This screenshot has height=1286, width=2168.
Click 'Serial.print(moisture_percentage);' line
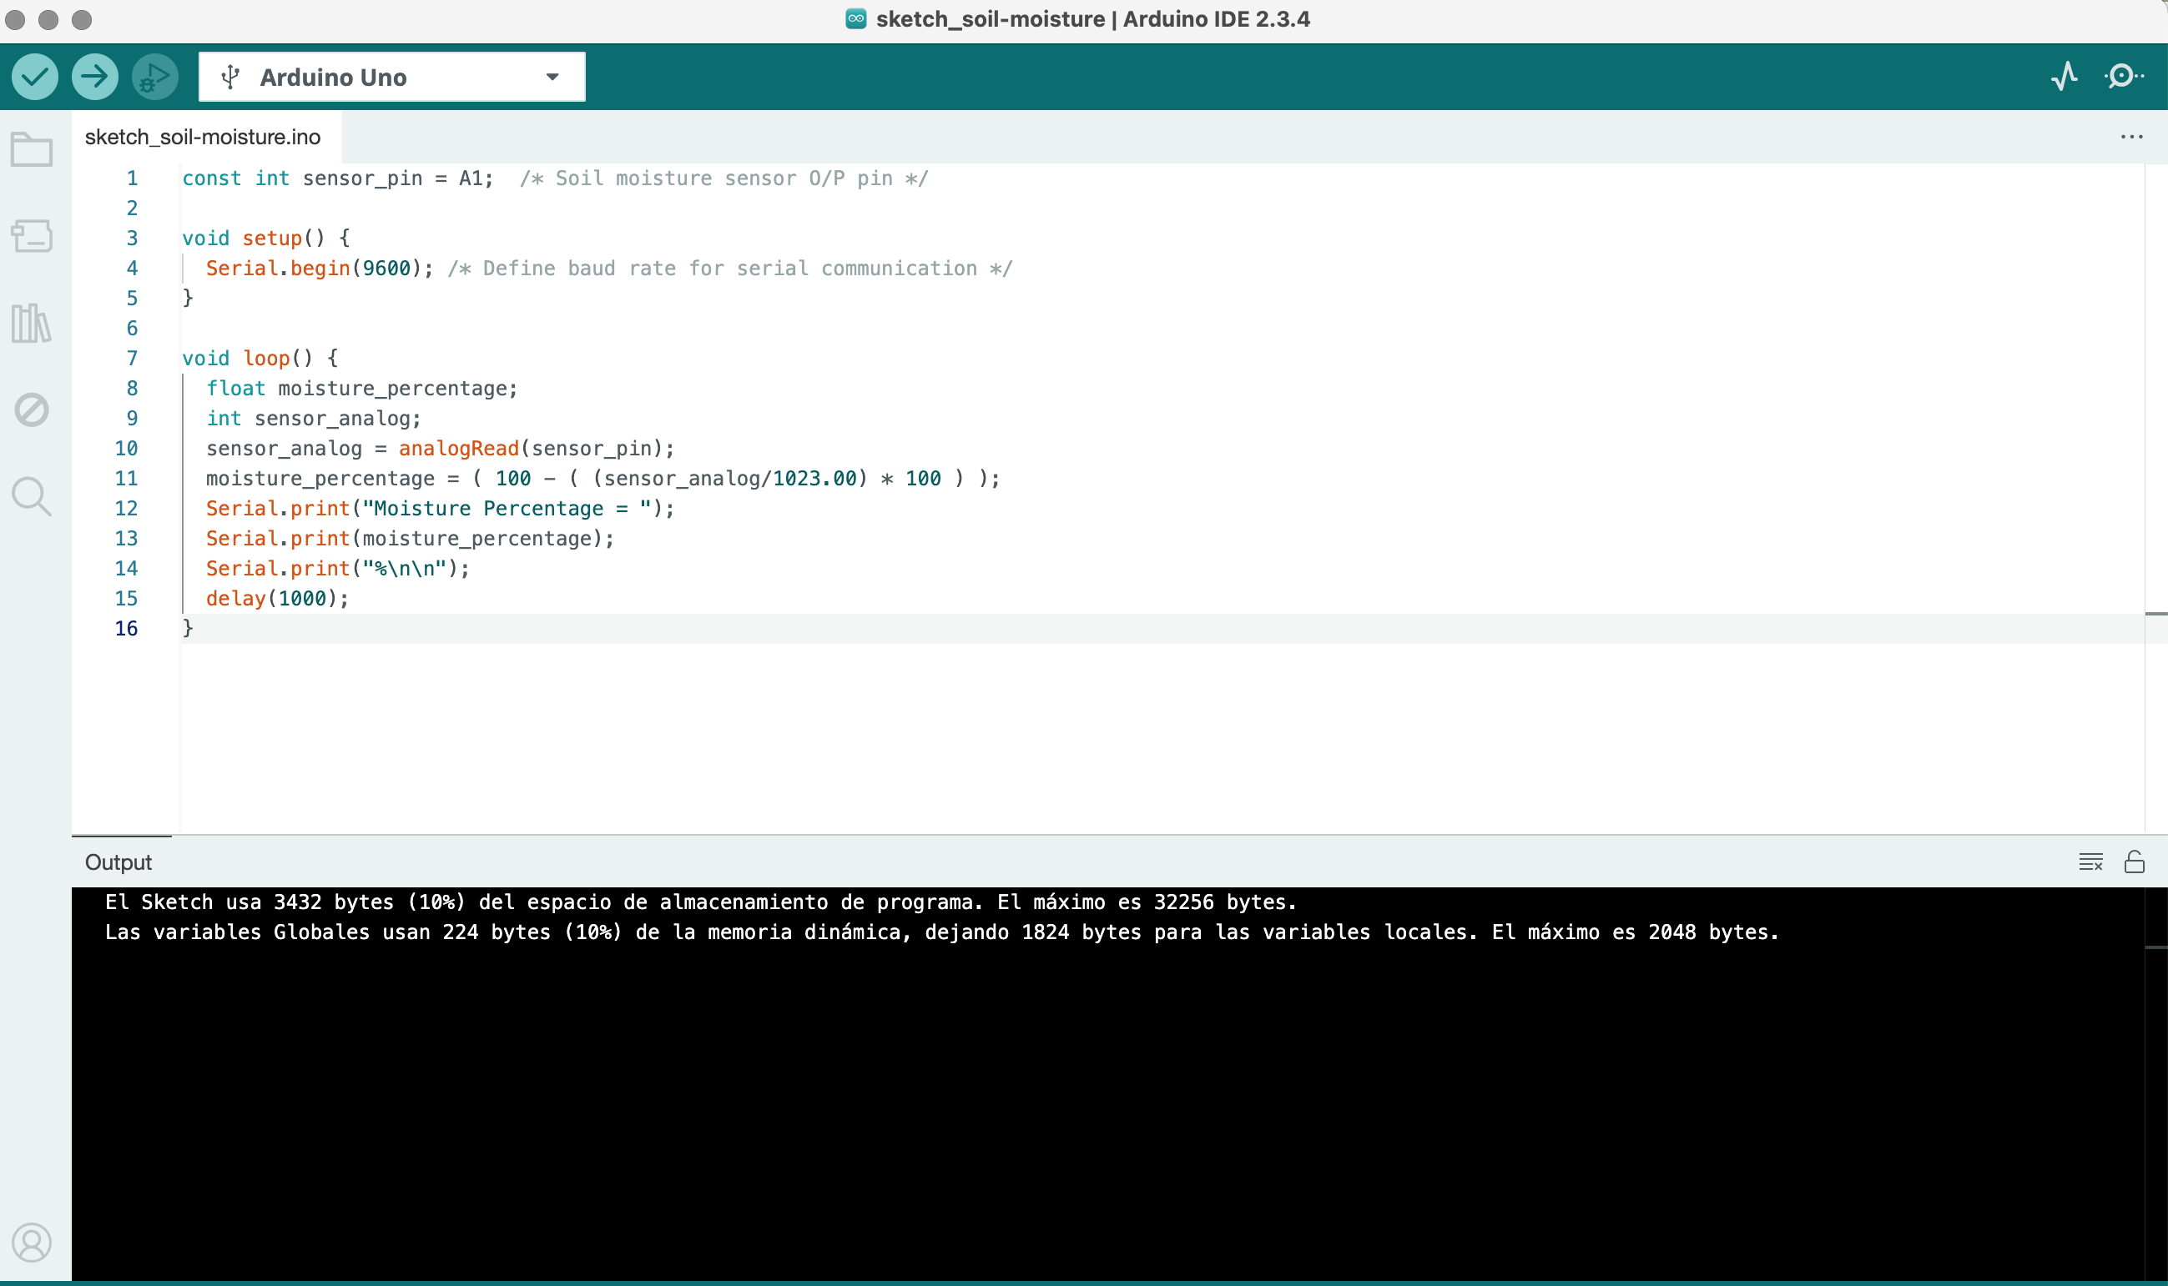tap(410, 538)
